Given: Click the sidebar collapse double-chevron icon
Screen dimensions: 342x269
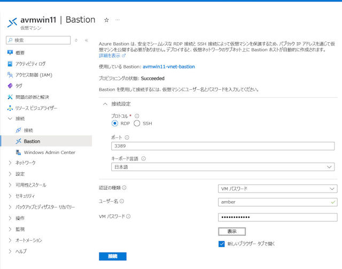Looking at the screenshot, I should coord(87,40).
